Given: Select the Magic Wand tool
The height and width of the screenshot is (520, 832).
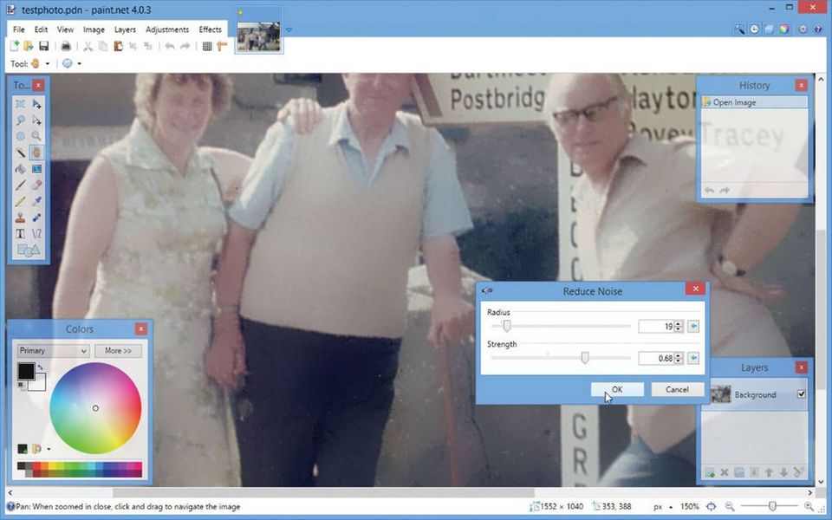Looking at the screenshot, I should coord(21,153).
